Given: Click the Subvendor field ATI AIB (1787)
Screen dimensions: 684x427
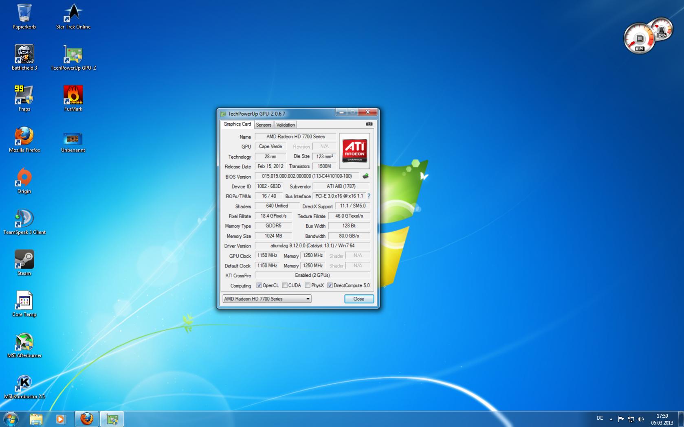Looking at the screenshot, I should tap(341, 186).
